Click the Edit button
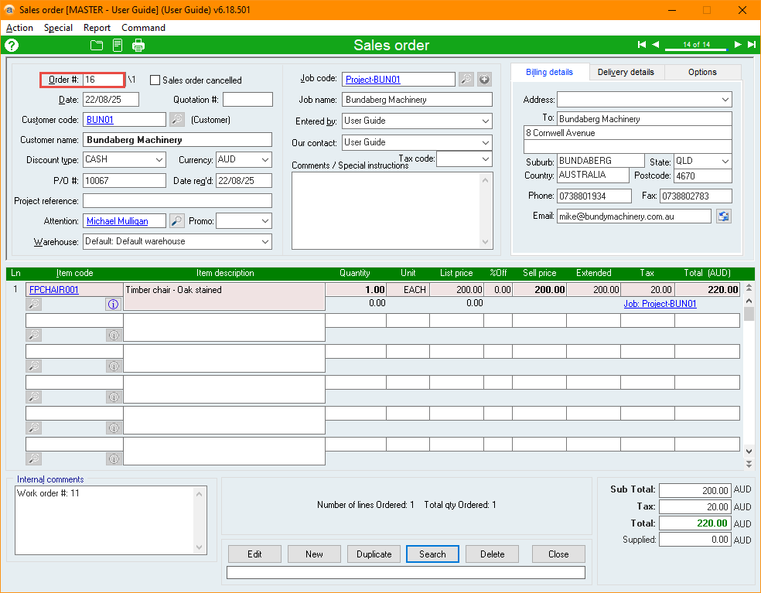The width and height of the screenshot is (761, 593). (x=254, y=554)
